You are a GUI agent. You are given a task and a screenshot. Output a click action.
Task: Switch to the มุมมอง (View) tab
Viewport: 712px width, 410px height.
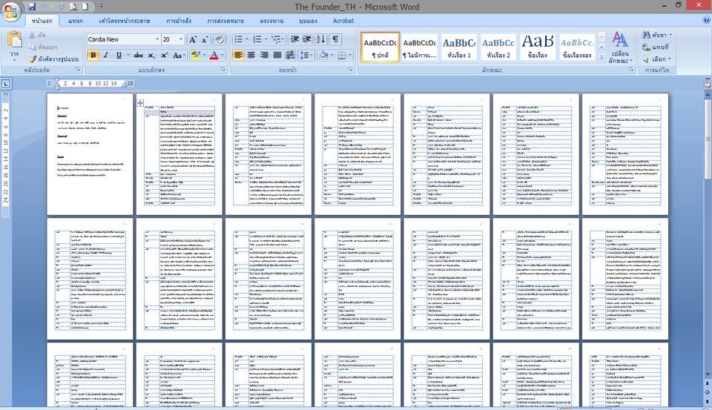[308, 21]
